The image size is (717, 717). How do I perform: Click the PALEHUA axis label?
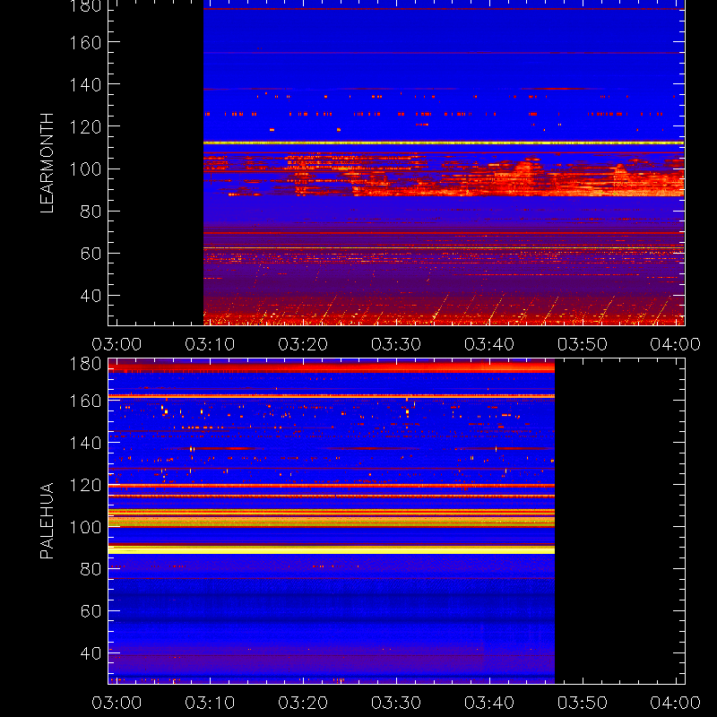pos(48,521)
